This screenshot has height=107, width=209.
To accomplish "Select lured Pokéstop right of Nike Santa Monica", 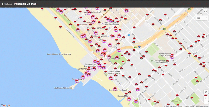I will click(113, 36).
